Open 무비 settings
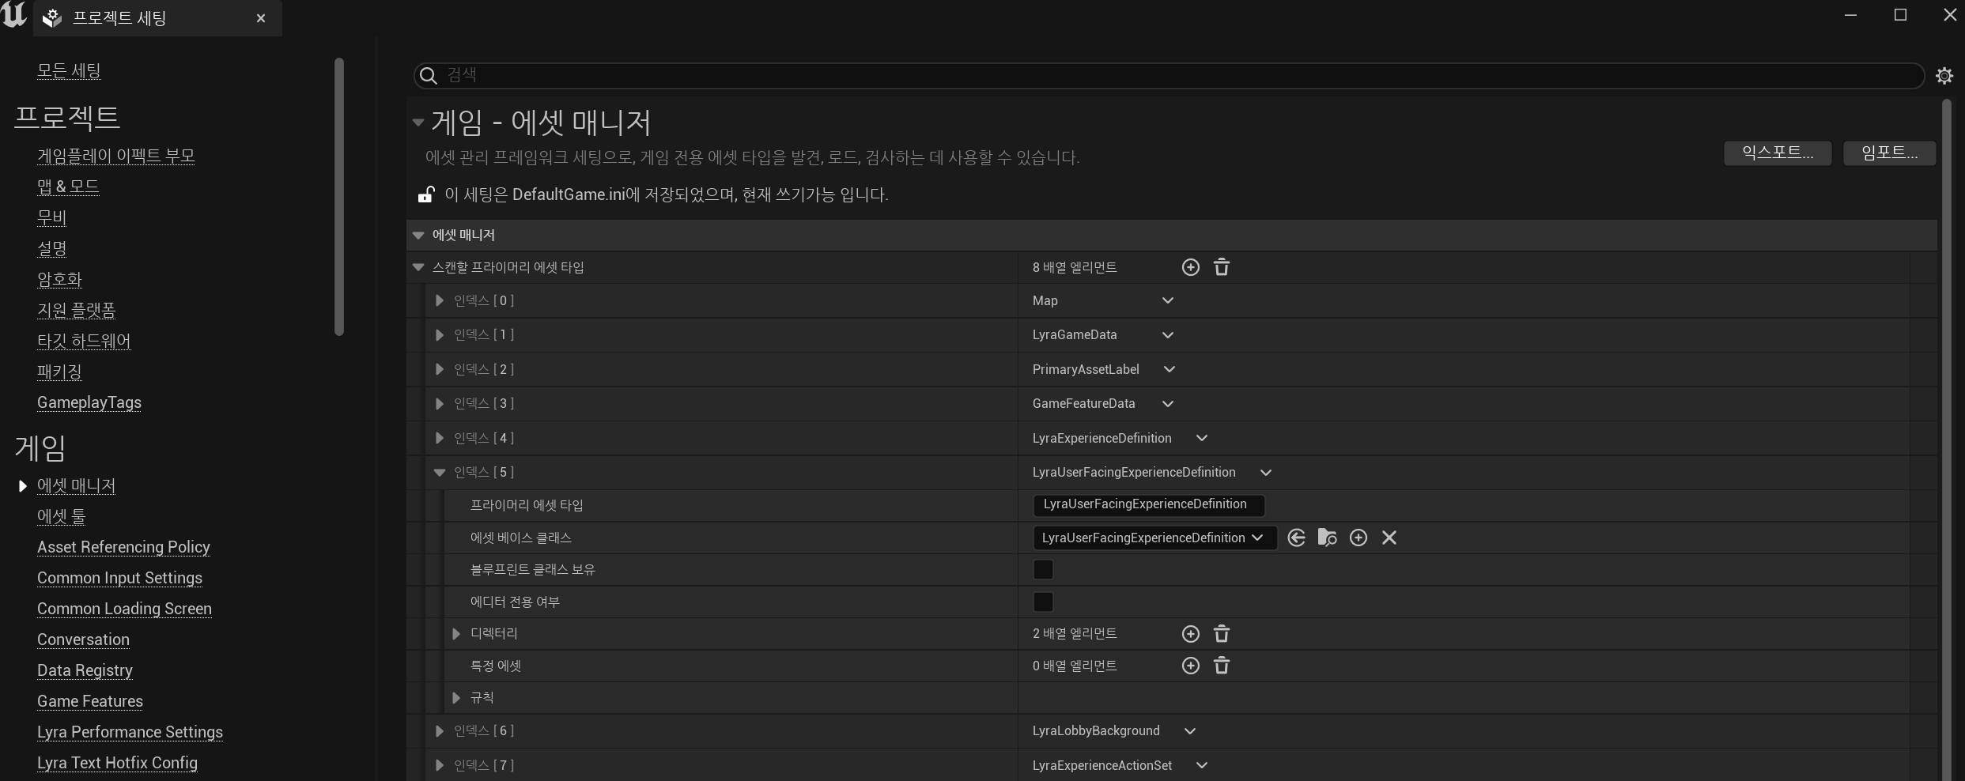The width and height of the screenshot is (1965, 781). [x=52, y=217]
